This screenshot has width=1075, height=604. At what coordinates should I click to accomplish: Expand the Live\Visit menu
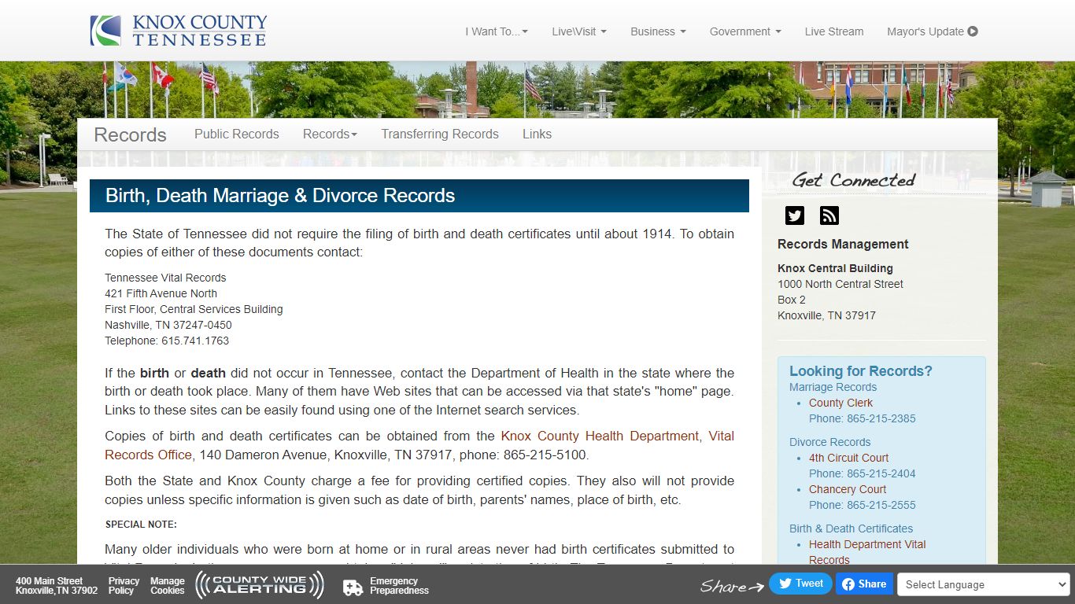pos(579,31)
